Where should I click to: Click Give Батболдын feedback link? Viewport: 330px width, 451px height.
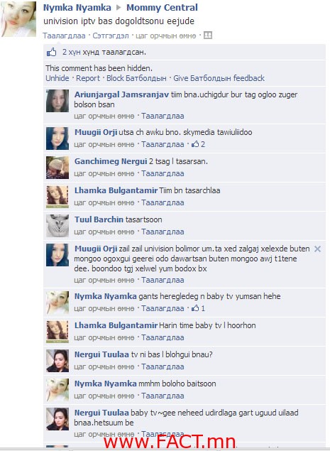[219, 78]
